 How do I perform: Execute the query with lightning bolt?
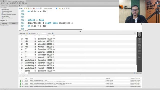[25, 8]
